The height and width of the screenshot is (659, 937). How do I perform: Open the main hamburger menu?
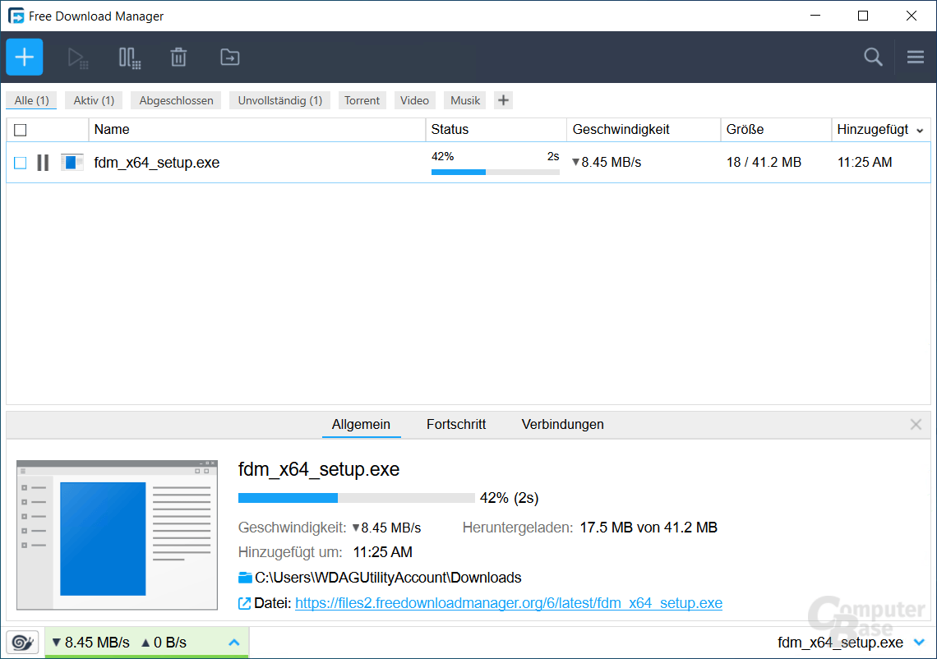[915, 58]
